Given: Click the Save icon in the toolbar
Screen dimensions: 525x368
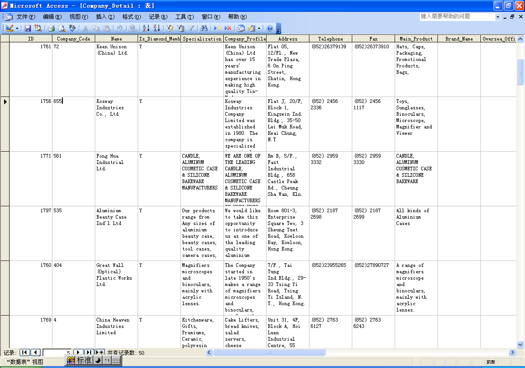Looking at the screenshot, I should pyautogui.click(x=28, y=28).
